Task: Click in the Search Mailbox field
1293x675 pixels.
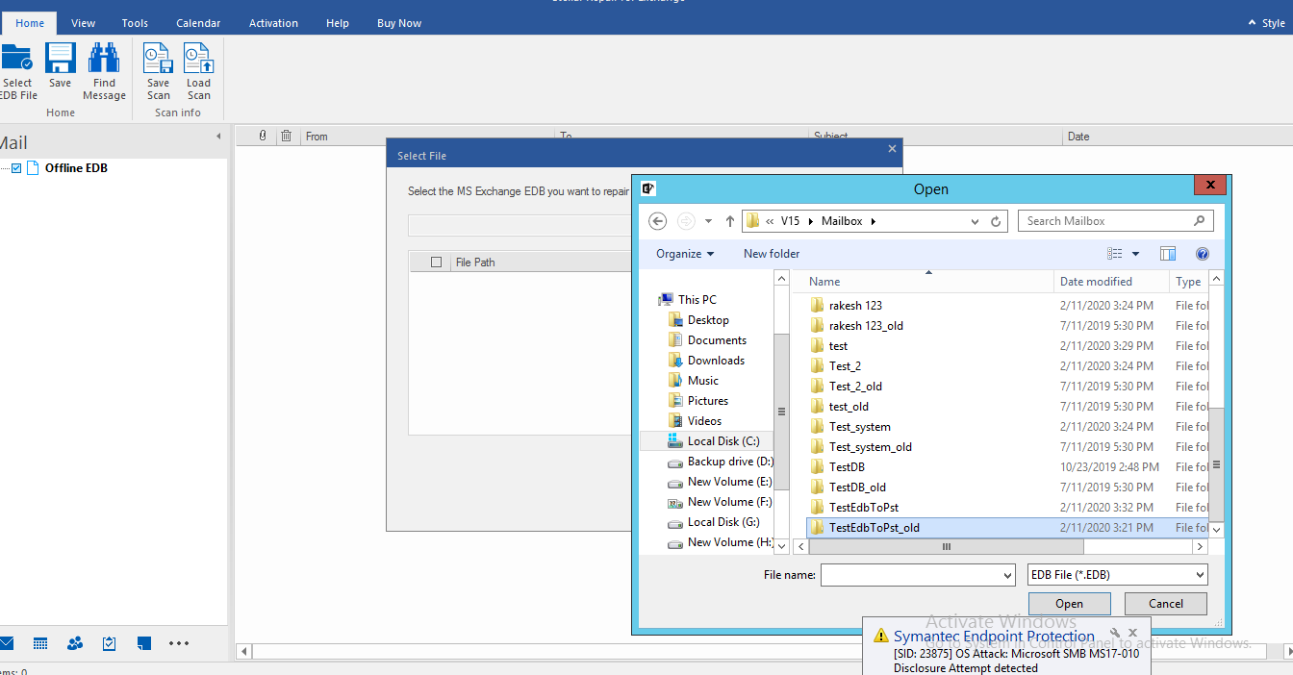Action: coord(1106,221)
